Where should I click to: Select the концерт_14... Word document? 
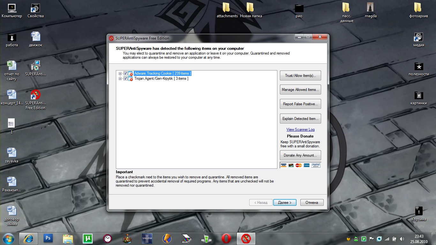point(12,98)
